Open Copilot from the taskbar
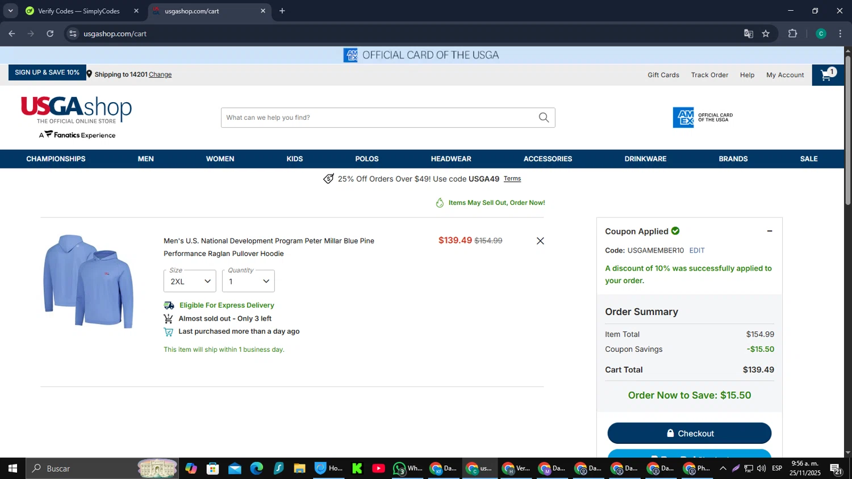This screenshot has height=479, width=852. (191, 468)
